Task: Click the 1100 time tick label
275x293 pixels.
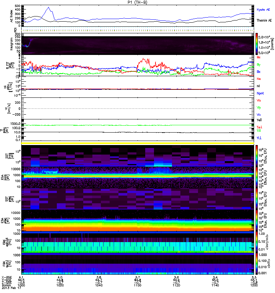Action: 137,285
